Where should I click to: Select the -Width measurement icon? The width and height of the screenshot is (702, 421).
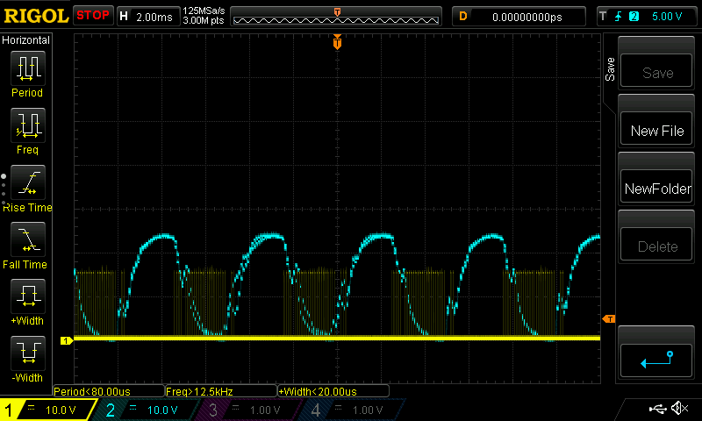click(x=28, y=353)
